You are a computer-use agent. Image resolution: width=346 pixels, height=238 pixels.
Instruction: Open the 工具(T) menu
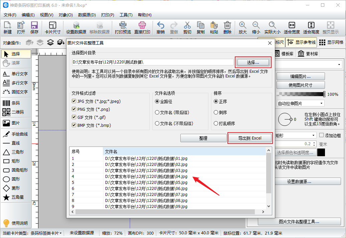(126, 15)
